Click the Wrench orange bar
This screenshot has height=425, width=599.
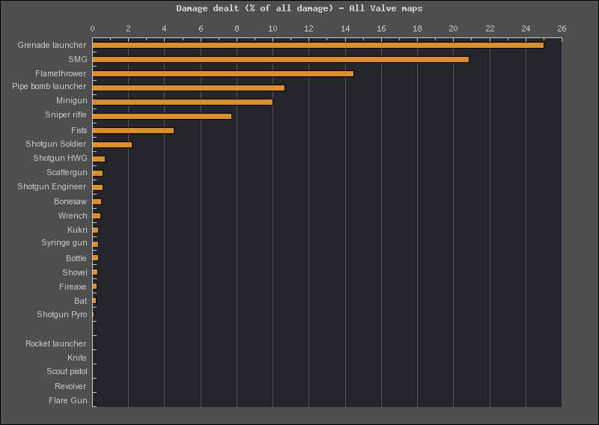click(97, 215)
